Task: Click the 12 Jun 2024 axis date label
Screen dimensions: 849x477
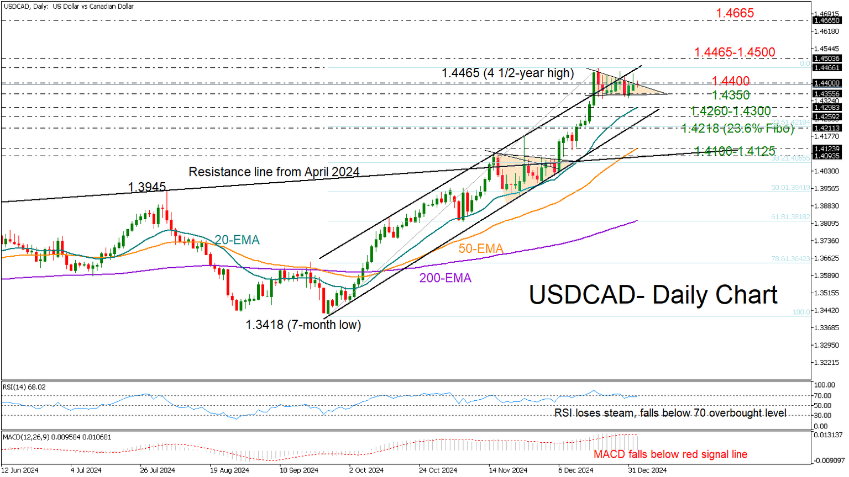Action: click(x=21, y=470)
